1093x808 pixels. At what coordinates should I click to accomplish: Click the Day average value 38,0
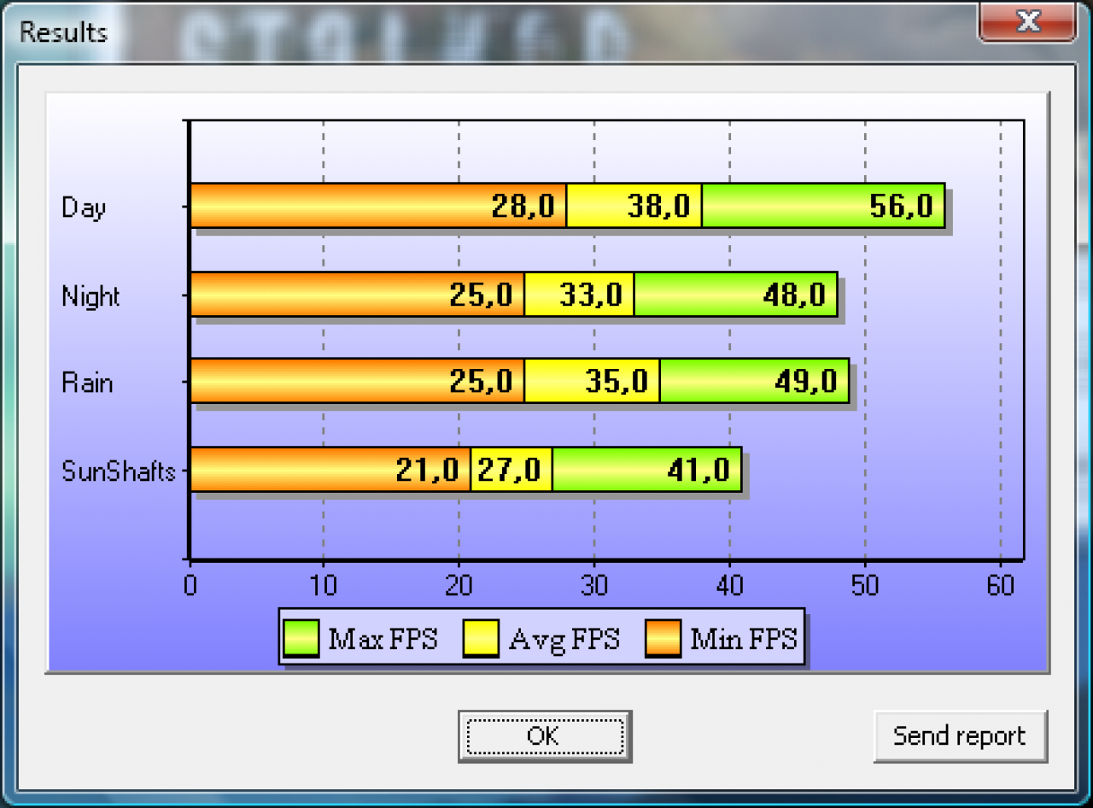click(658, 206)
